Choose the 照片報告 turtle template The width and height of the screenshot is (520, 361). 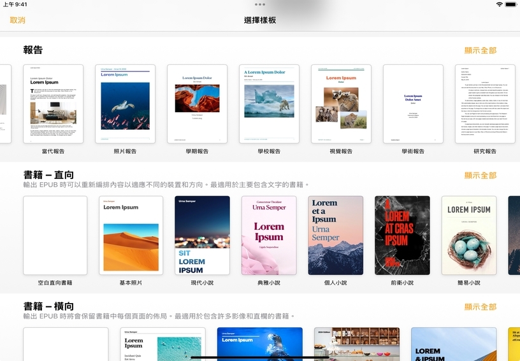[125, 104]
